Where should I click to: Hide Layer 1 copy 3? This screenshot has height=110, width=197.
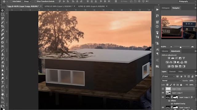coord(163,97)
